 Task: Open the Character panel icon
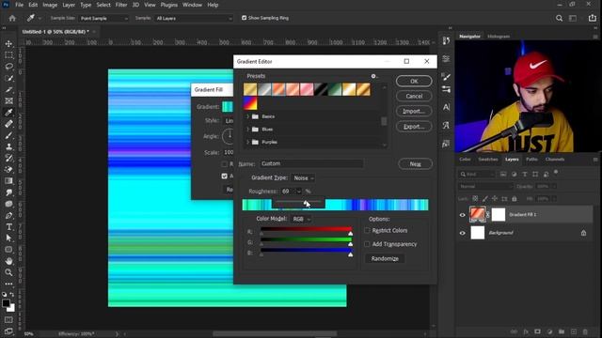pyautogui.click(x=446, y=107)
